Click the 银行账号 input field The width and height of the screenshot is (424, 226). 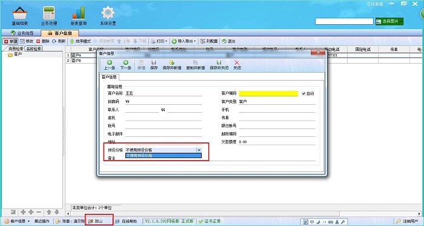pyautogui.click(x=277, y=126)
